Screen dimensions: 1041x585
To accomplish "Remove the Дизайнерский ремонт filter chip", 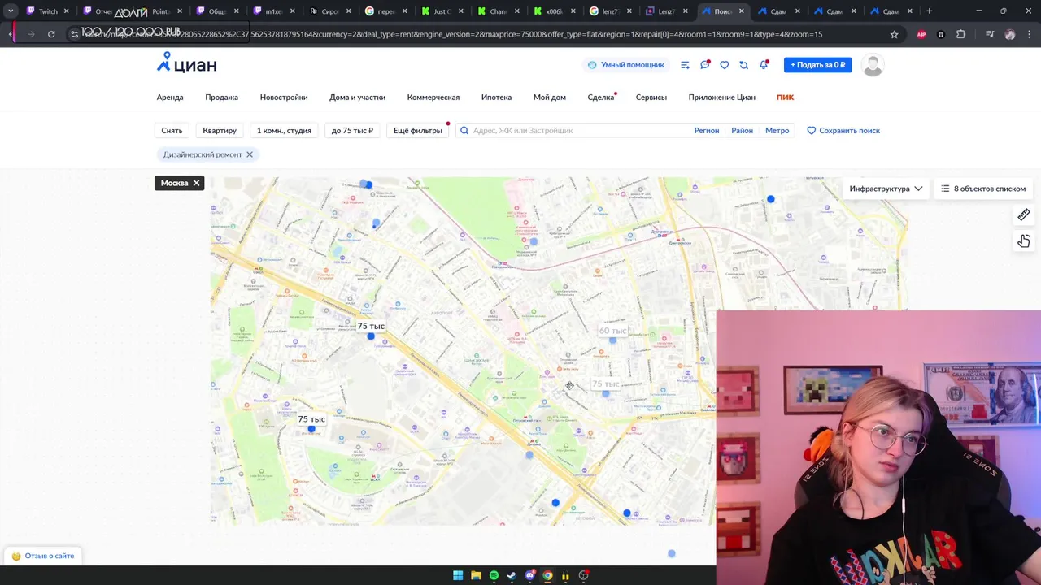I will pos(250,154).
